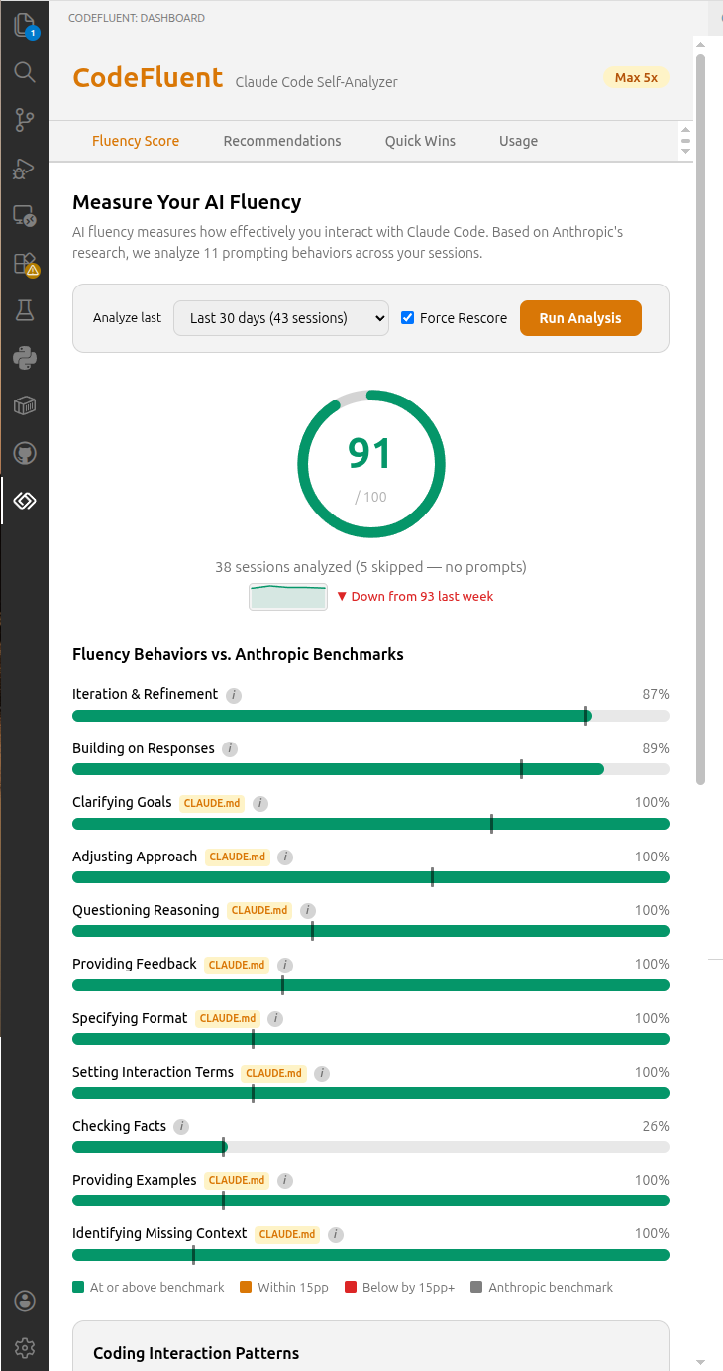Open the GitHub sidebar view
The height and width of the screenshot is (1371, 723).
pyautogui.click(x=24, y=452)
